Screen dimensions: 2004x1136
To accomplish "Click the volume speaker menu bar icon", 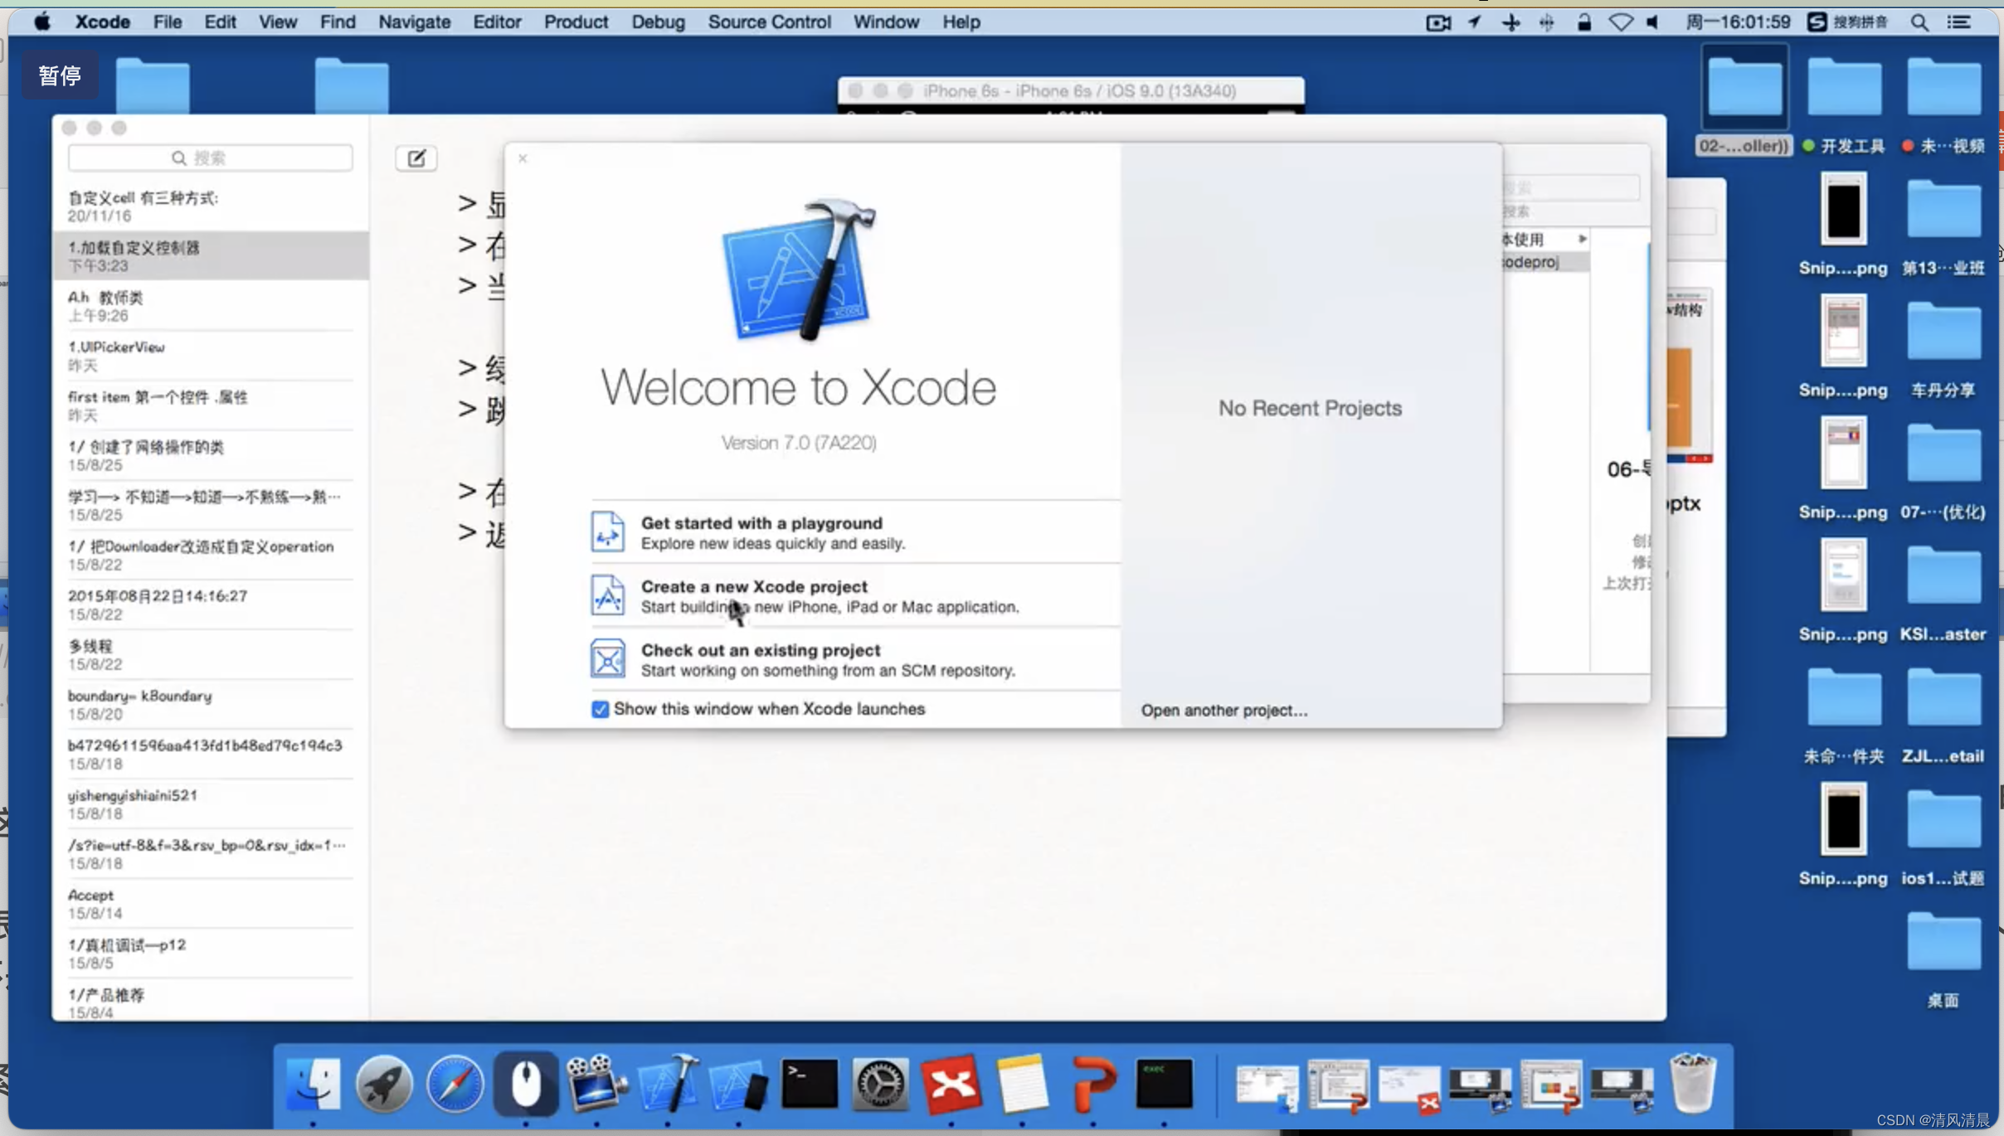I will click(1652, 22).
